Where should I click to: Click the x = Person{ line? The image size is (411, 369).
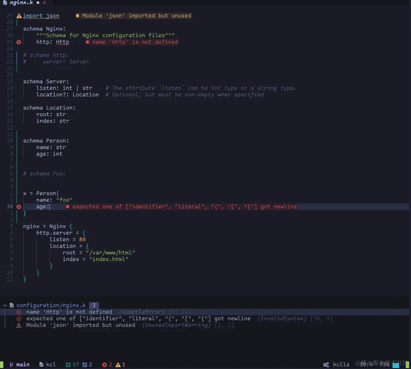point(41,194)
